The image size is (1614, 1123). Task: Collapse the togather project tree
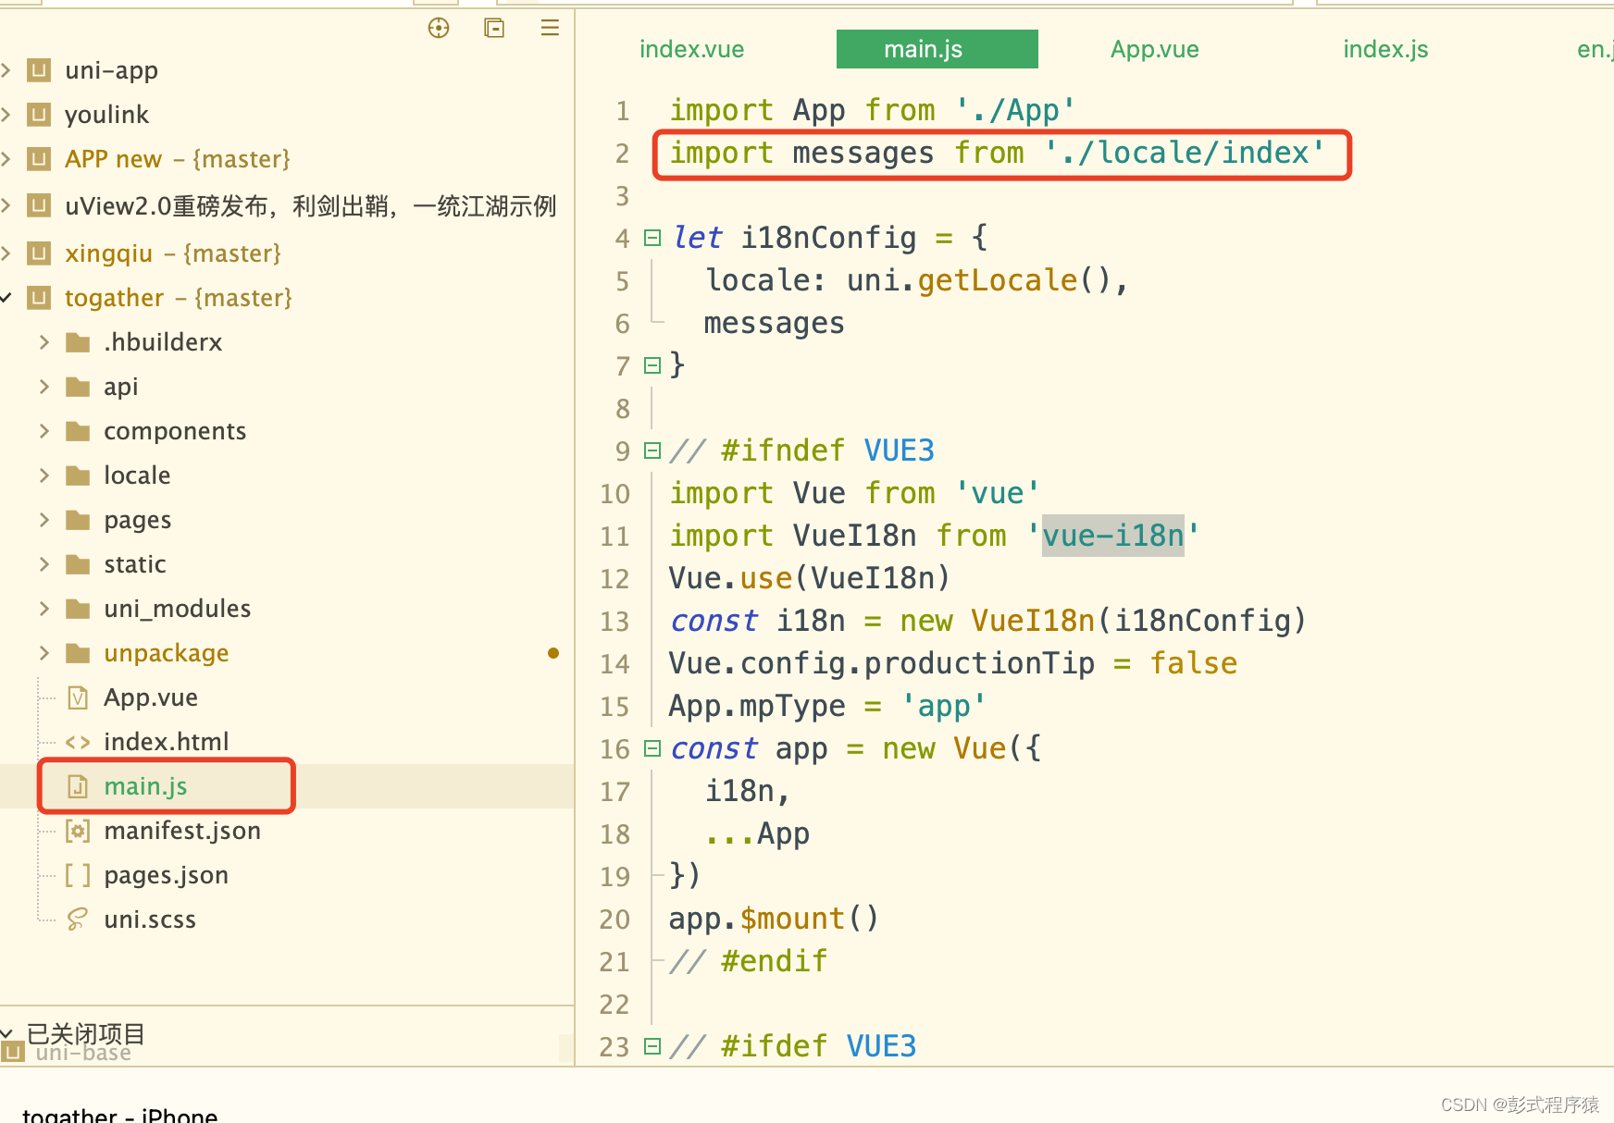(6, 298)
